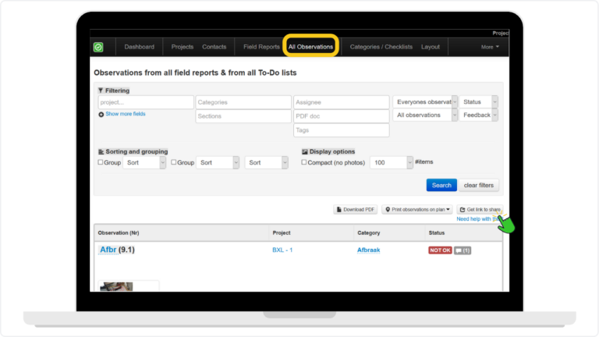The image size is (599, 337).
Task: Open the Status filter dropdown
Action: 478,102
